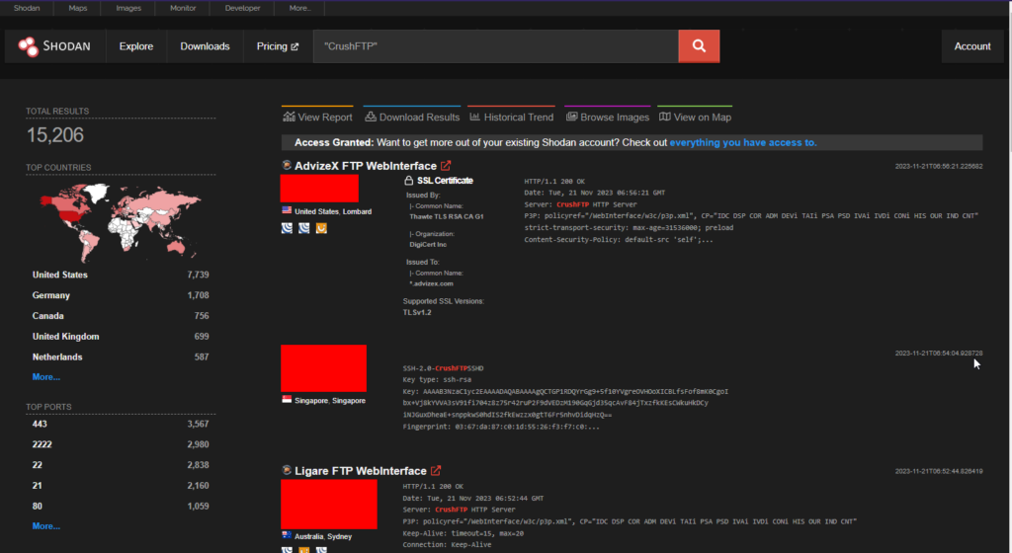Viewport: 1012px width, 553px height.
Task: Open the Downloads menu item
Action: pyautogui.click(x=205, y=46)
